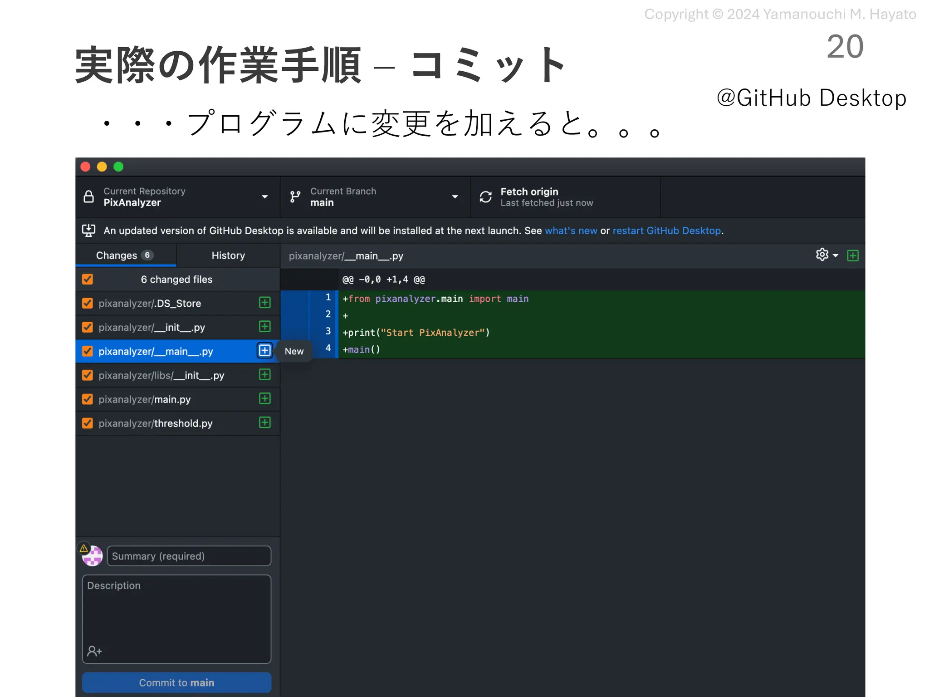Click the +main() diff line
Screen dimensions: 929x697
coord(361,349)
